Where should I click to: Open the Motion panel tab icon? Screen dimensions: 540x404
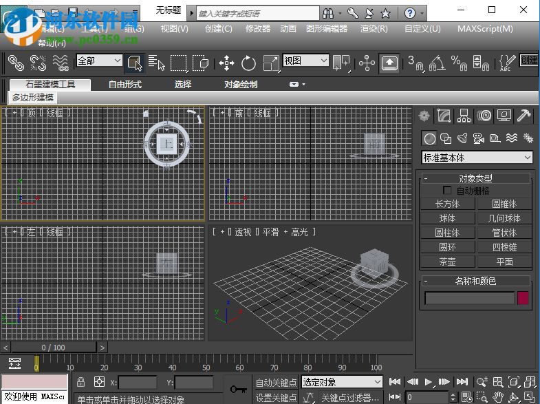pyautogui.click(x=484, y=116)
